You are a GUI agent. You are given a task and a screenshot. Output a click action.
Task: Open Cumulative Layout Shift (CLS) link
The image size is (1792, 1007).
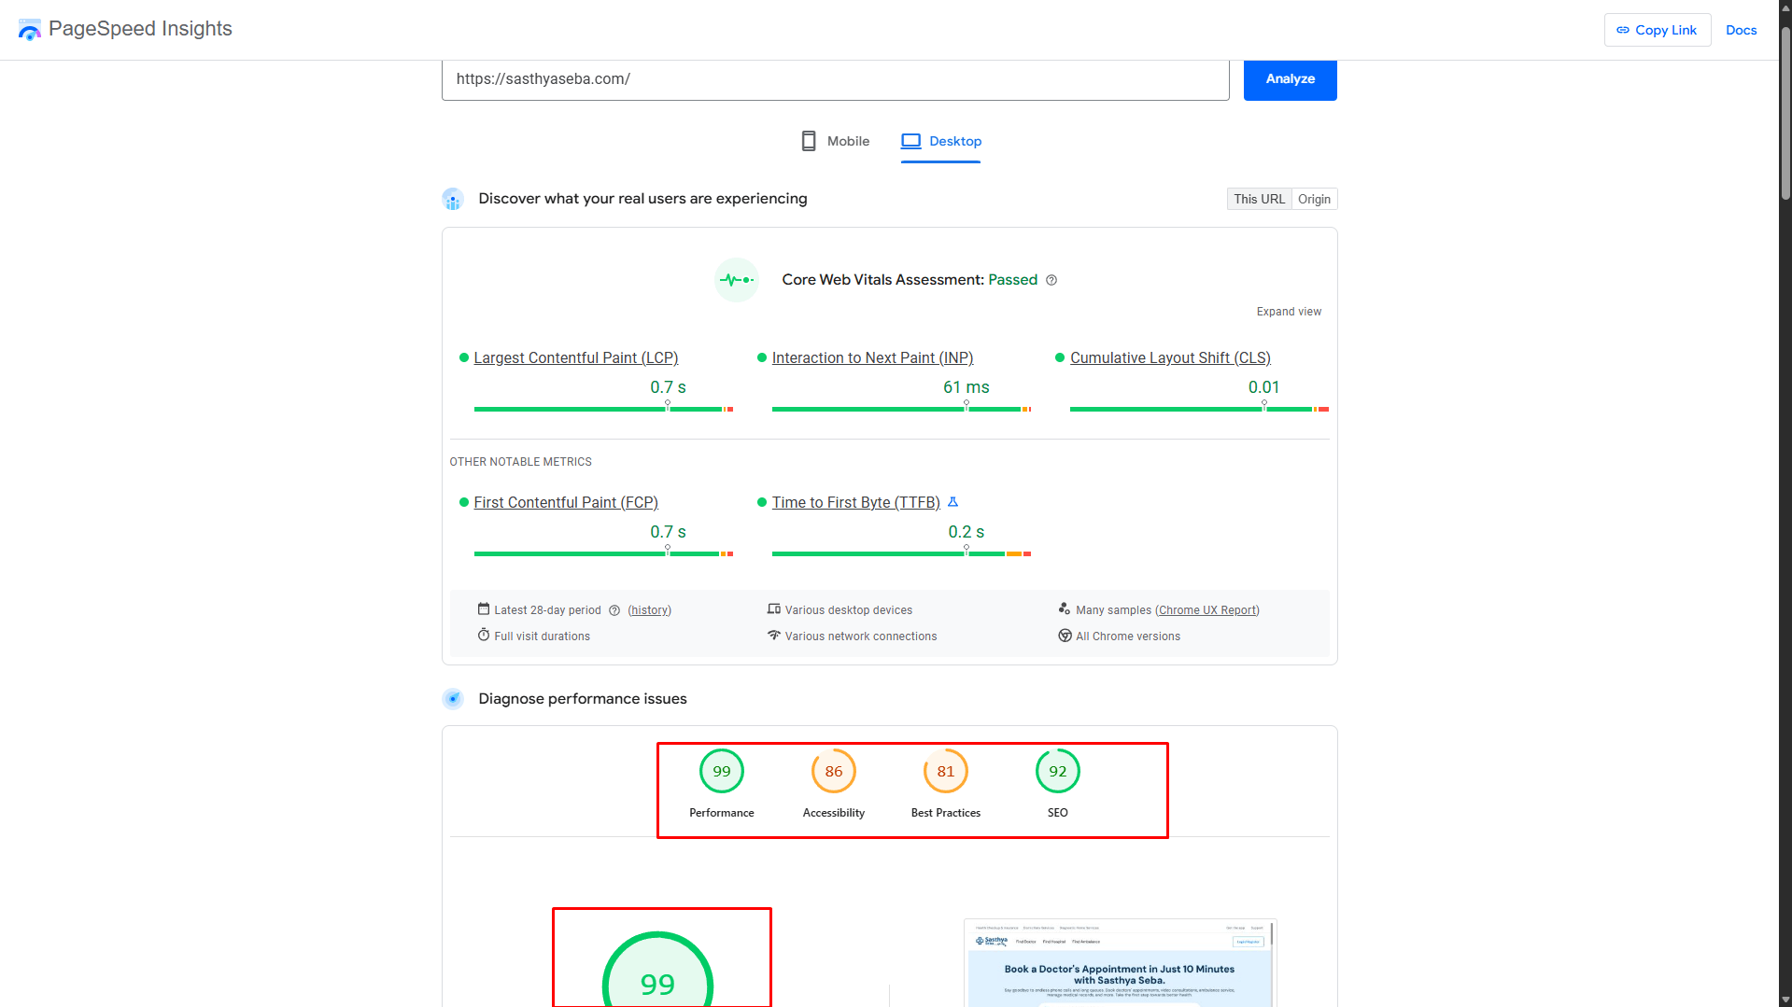tap(1170, 357)
